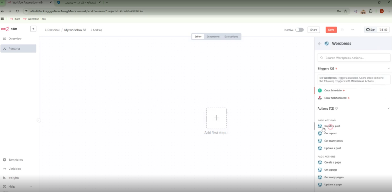Click the back arrow beside Wordpress title
Image resolution: width=392 pixels, height=192 pixels.
click(x=320, y=44)
